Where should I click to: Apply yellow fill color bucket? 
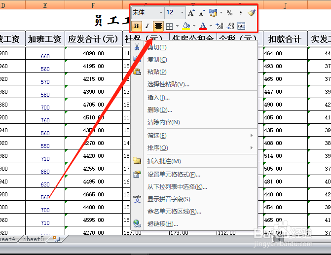[x=186, y=26]
